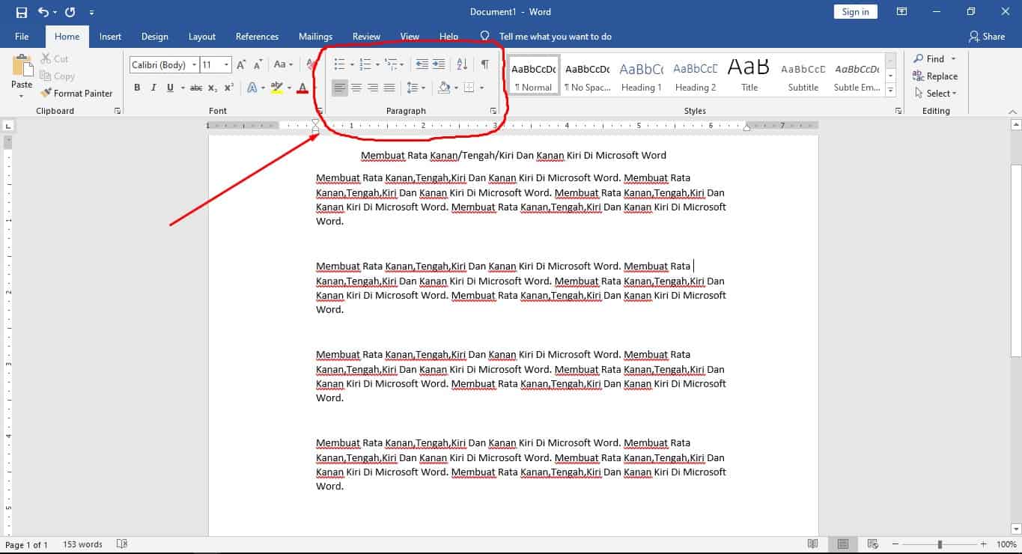This screenshot has width=1022, height=554.
Task: Switch to the Mailings tab
Action: pyautogui.click(x=315, y=36)
